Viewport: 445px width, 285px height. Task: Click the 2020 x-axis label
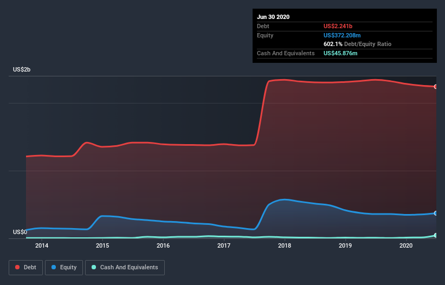(x=406, y=245)
